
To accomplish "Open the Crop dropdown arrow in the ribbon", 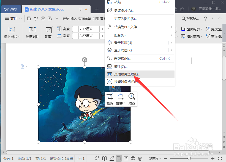I will pos(53,36).
